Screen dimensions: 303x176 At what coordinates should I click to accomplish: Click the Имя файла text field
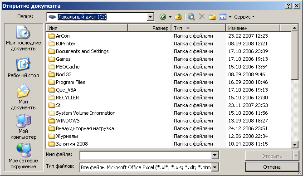[x=146, y=155]
